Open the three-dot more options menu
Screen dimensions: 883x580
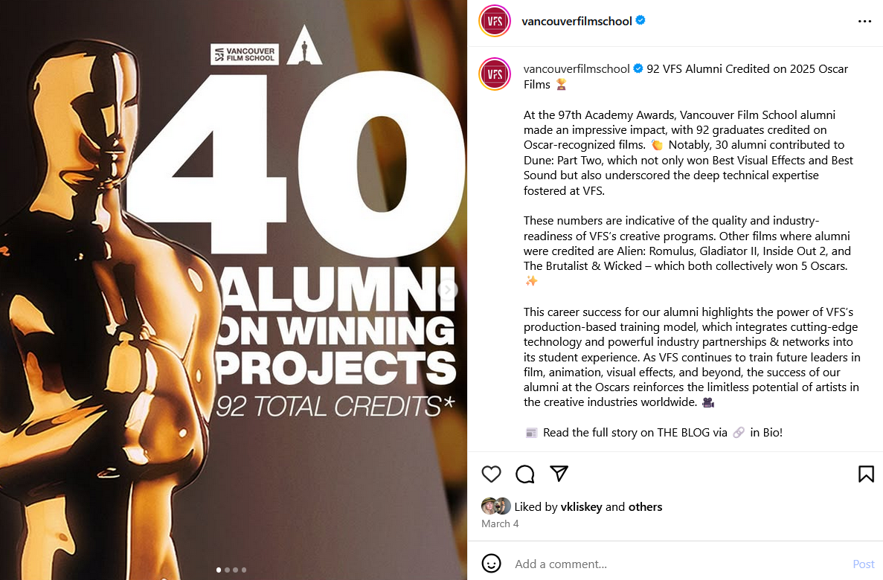(864, 22)
